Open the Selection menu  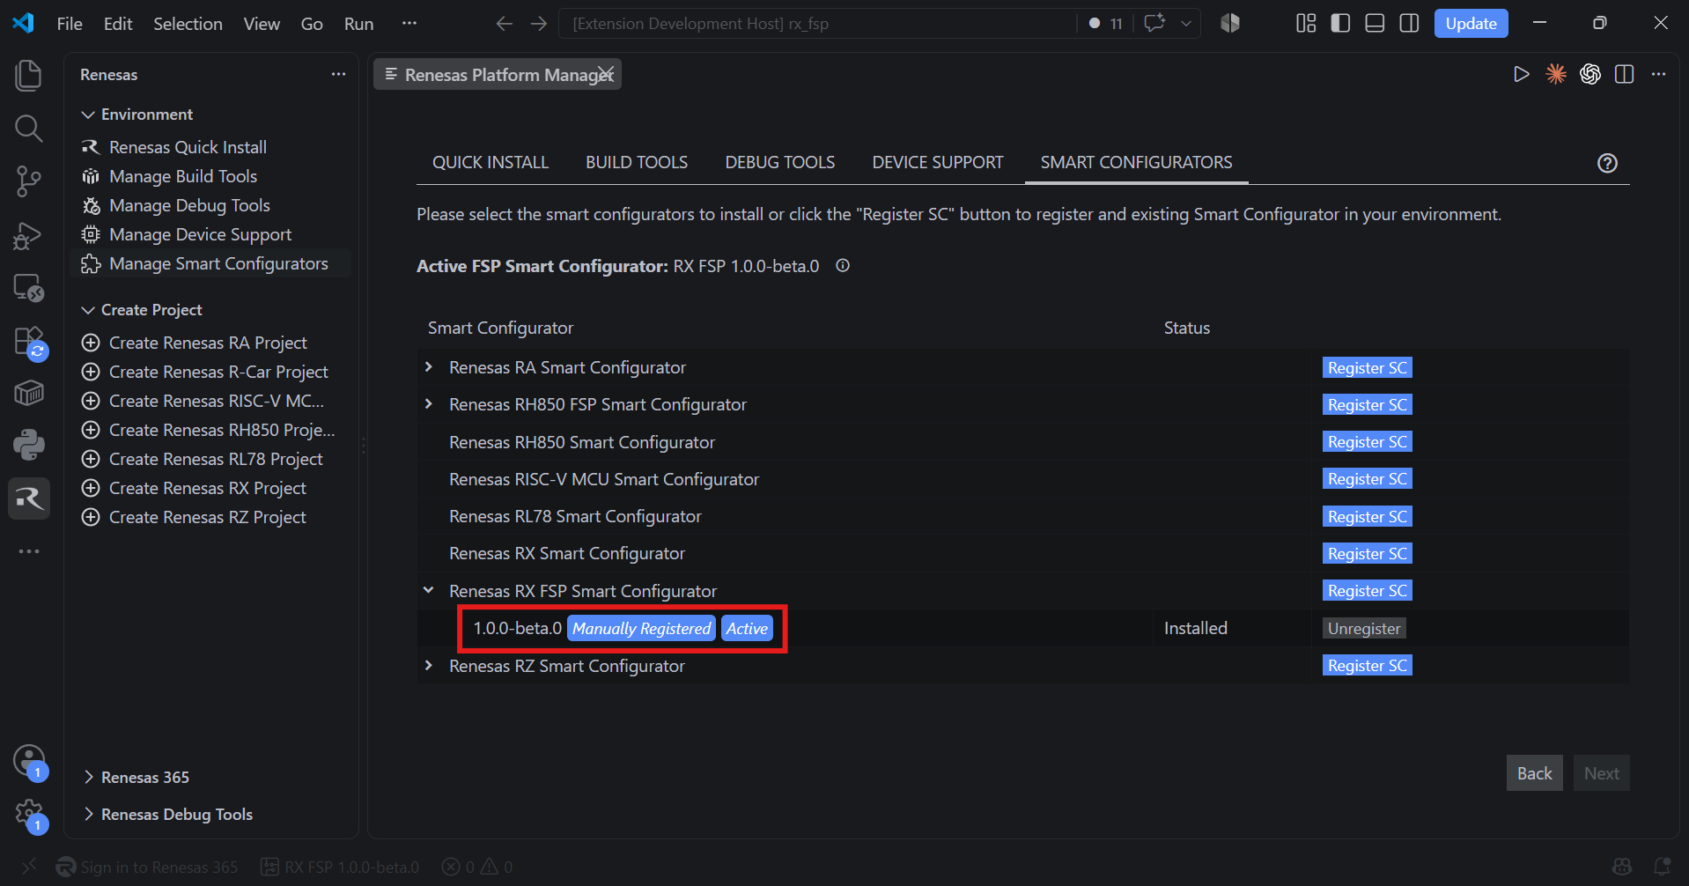pyautogui.click(x=188, y=24)
